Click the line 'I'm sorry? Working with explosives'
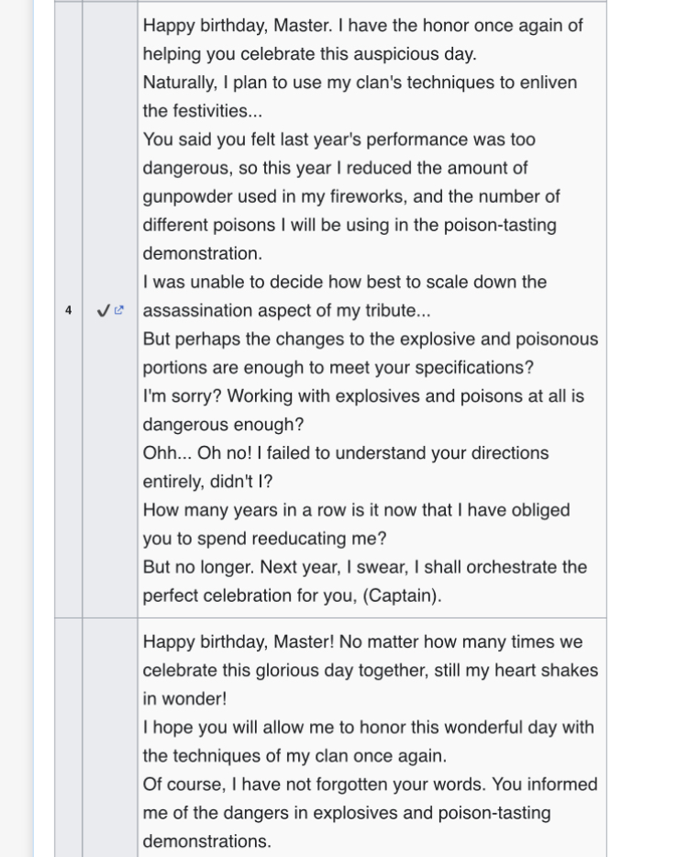 click(362, 396)
